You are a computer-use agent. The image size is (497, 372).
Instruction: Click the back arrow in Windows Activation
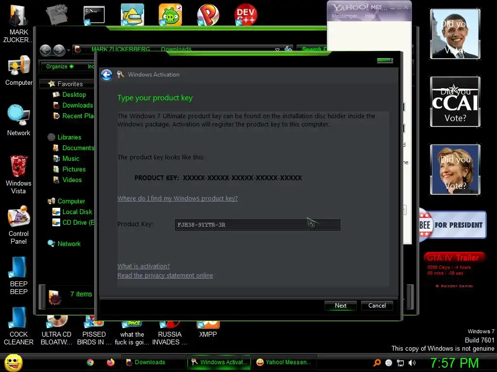click(x=107, y=75)
